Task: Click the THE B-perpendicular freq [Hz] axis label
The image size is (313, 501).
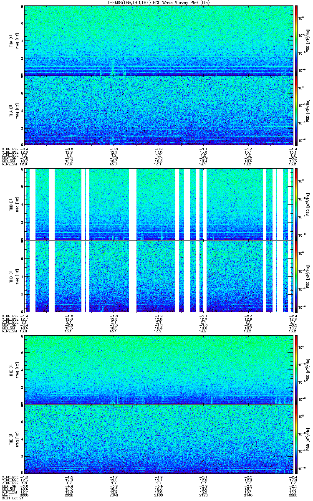Action: click(17, 369)
